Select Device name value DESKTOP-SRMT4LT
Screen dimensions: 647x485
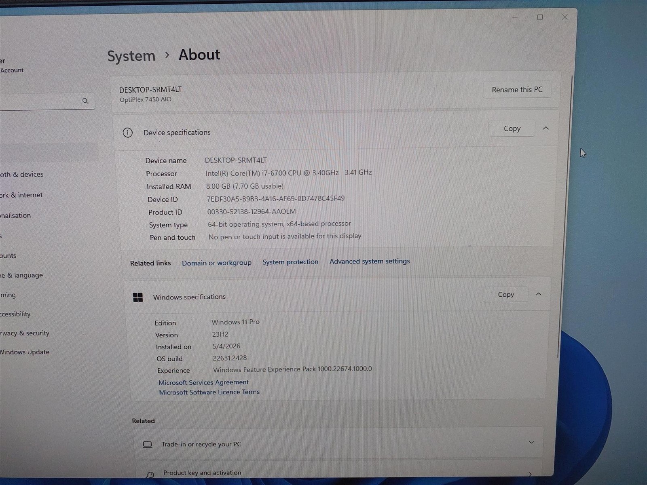coord(236,160)
